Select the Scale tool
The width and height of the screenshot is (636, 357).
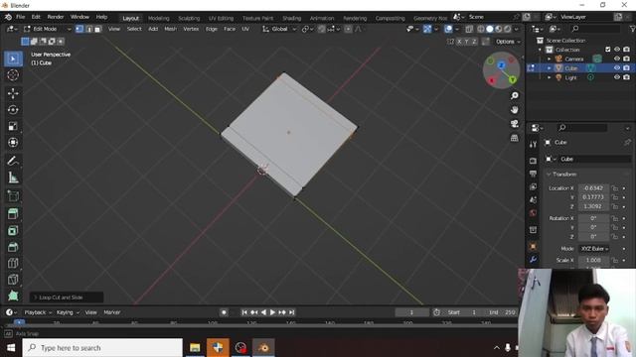point(13,126)
